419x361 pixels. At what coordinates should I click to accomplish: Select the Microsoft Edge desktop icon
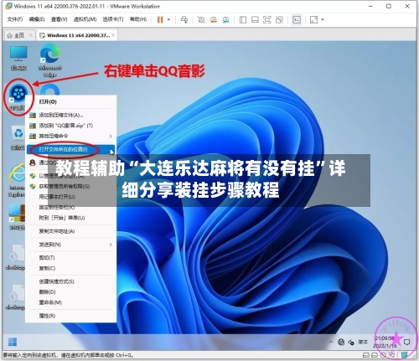50,61
